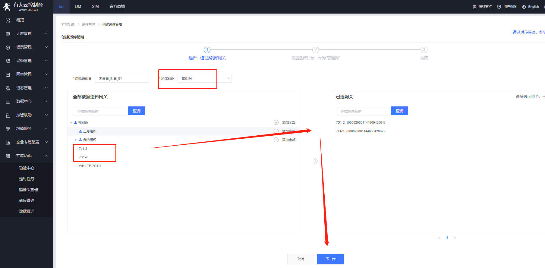Click the 大屏管理 sidebar icon
The height and width of the screenshot is (268, 545).
[x=8, y=34]
